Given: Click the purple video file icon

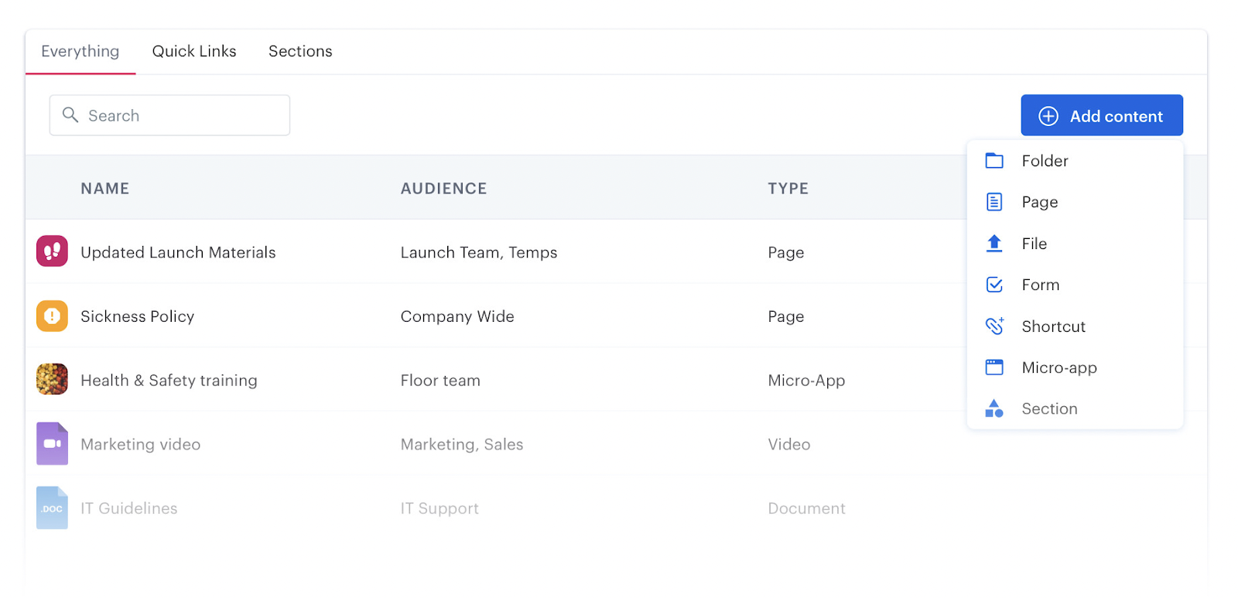Looking at the screenshot, I should coord(52,443).
